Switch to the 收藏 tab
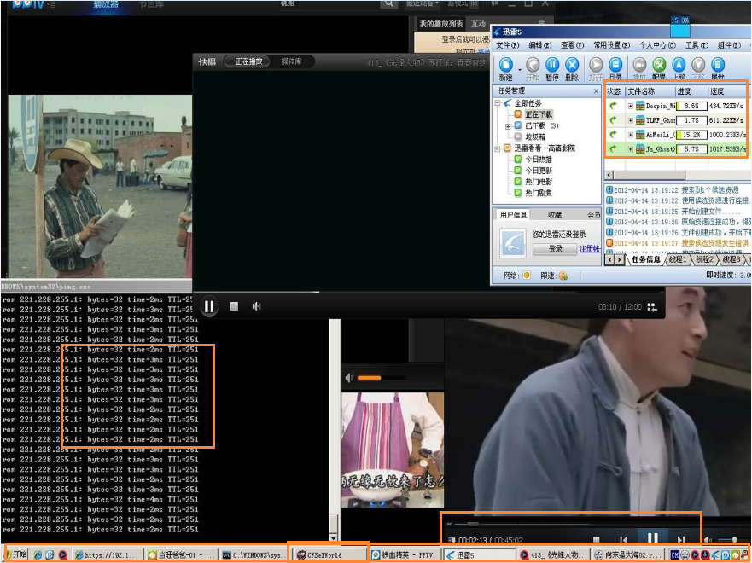Image resolution: width=752 pixels, height=563 pixels. pyautogui.click(x=555, y=215)
